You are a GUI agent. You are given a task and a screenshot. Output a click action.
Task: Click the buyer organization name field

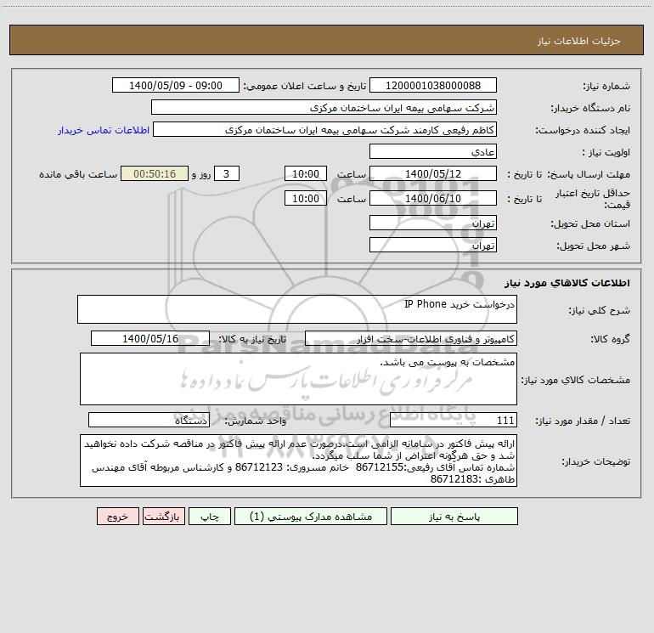pos(324,107)
